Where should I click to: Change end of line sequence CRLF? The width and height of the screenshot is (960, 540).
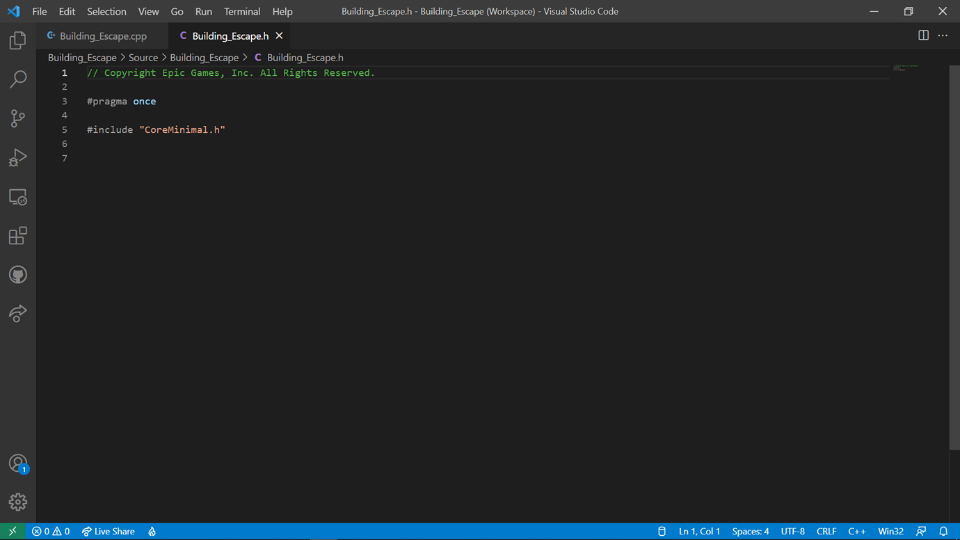tap(826, 531)
